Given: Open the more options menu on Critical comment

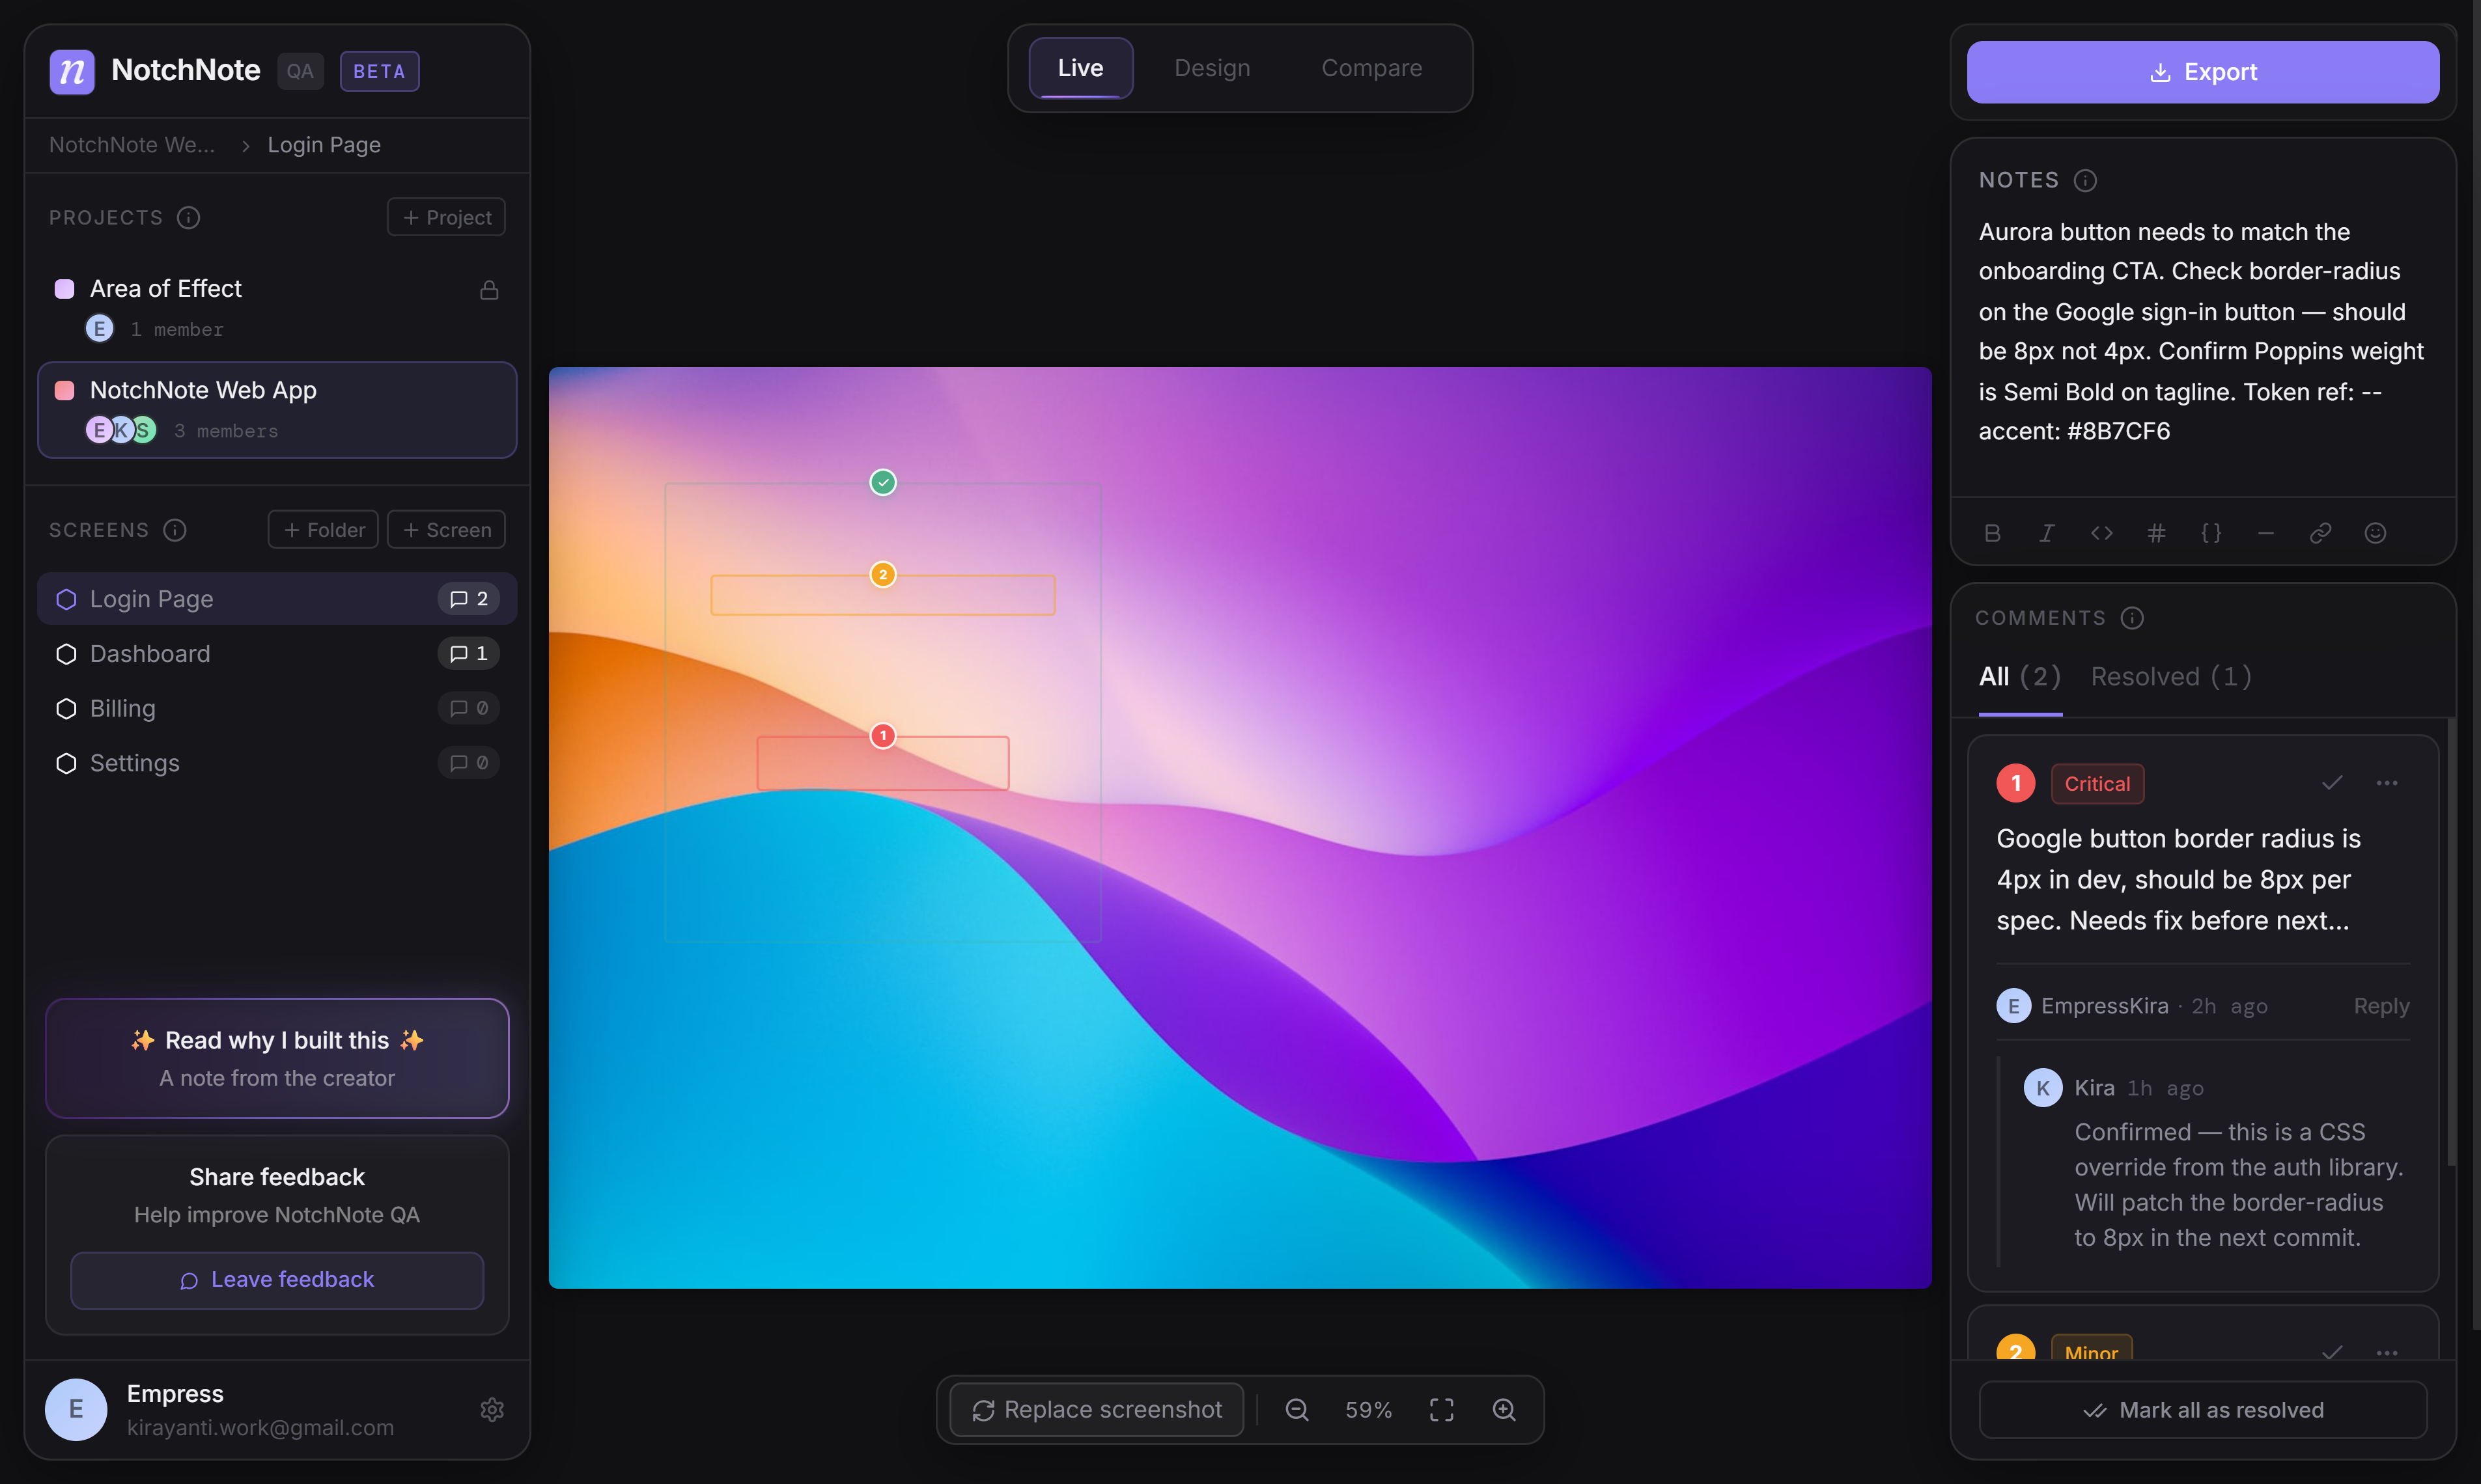Looking at the screenshot, I should pos(2387,783).
